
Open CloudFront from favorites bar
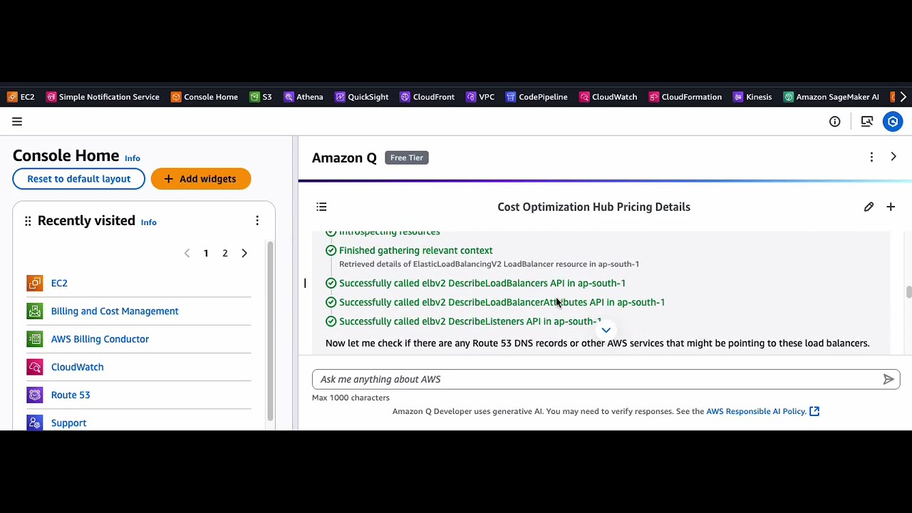[x=427, y=97]
